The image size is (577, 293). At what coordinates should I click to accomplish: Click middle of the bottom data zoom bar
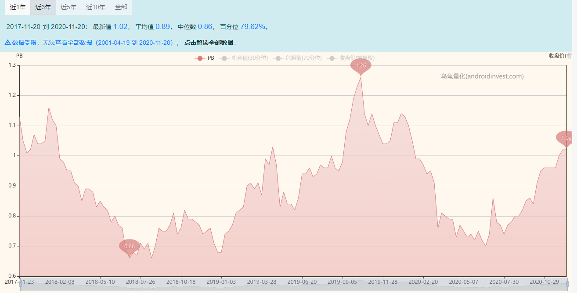tap(293, 286)
